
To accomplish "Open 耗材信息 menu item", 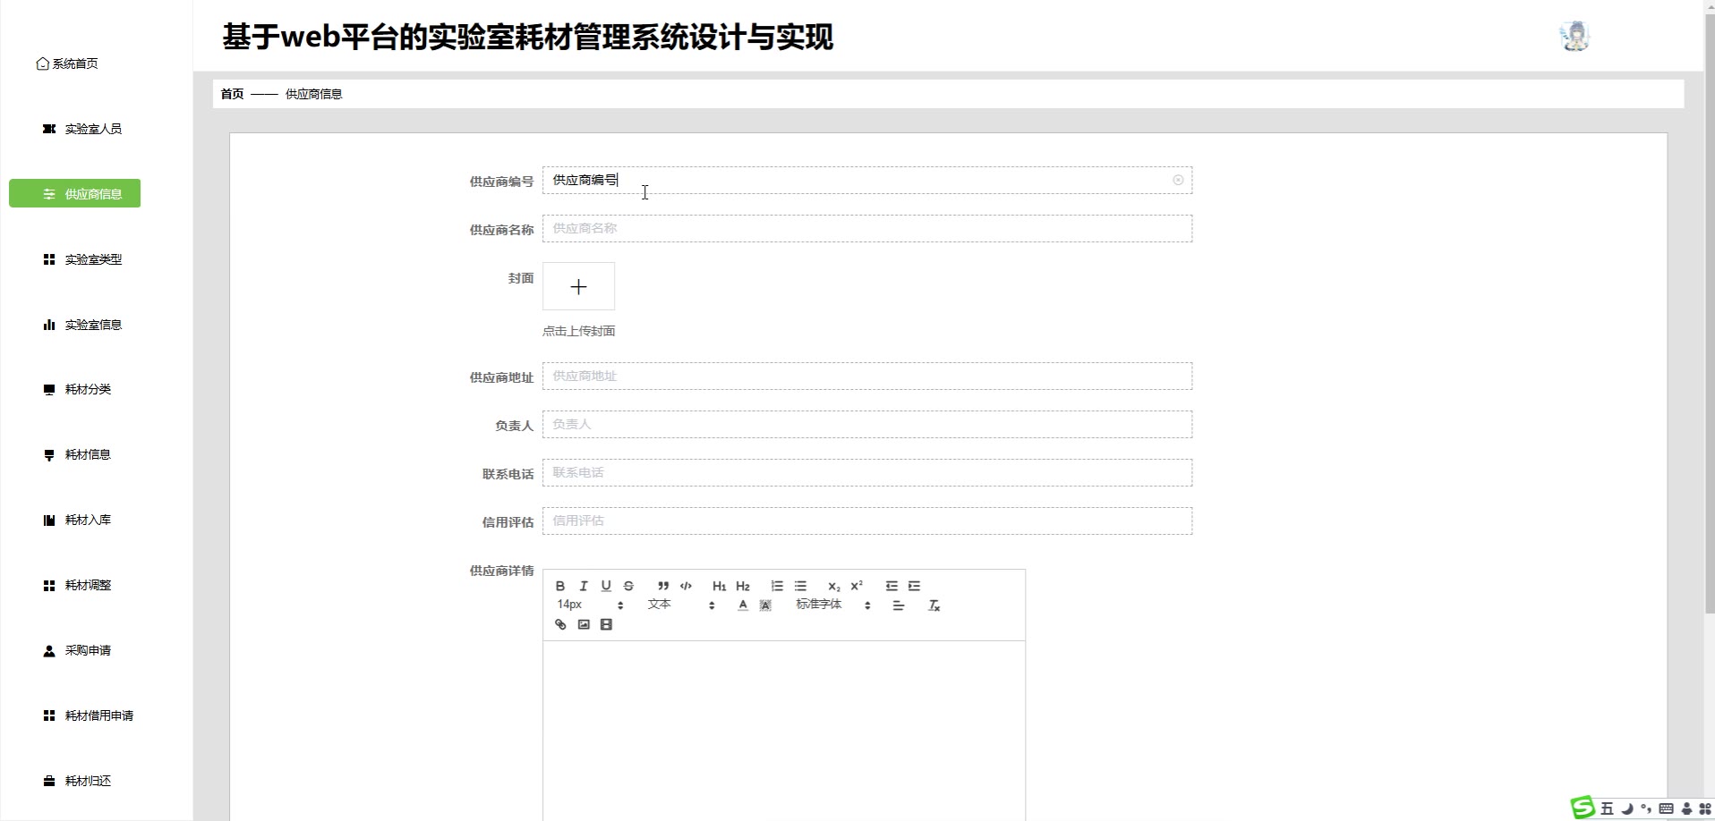I will [x=77, y=454].
